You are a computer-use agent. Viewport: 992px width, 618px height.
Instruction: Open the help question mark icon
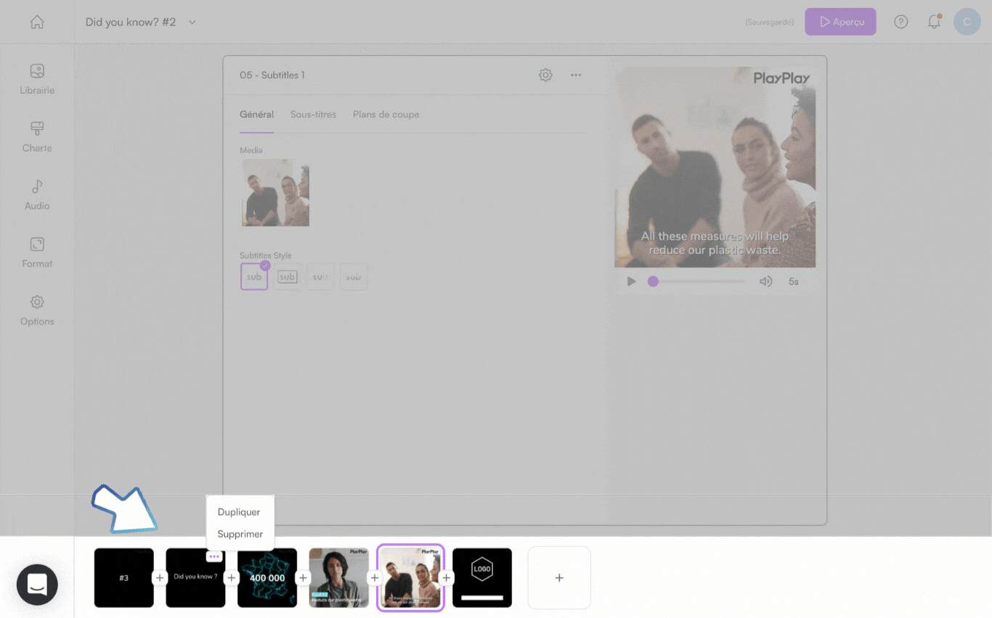[901, 22]
